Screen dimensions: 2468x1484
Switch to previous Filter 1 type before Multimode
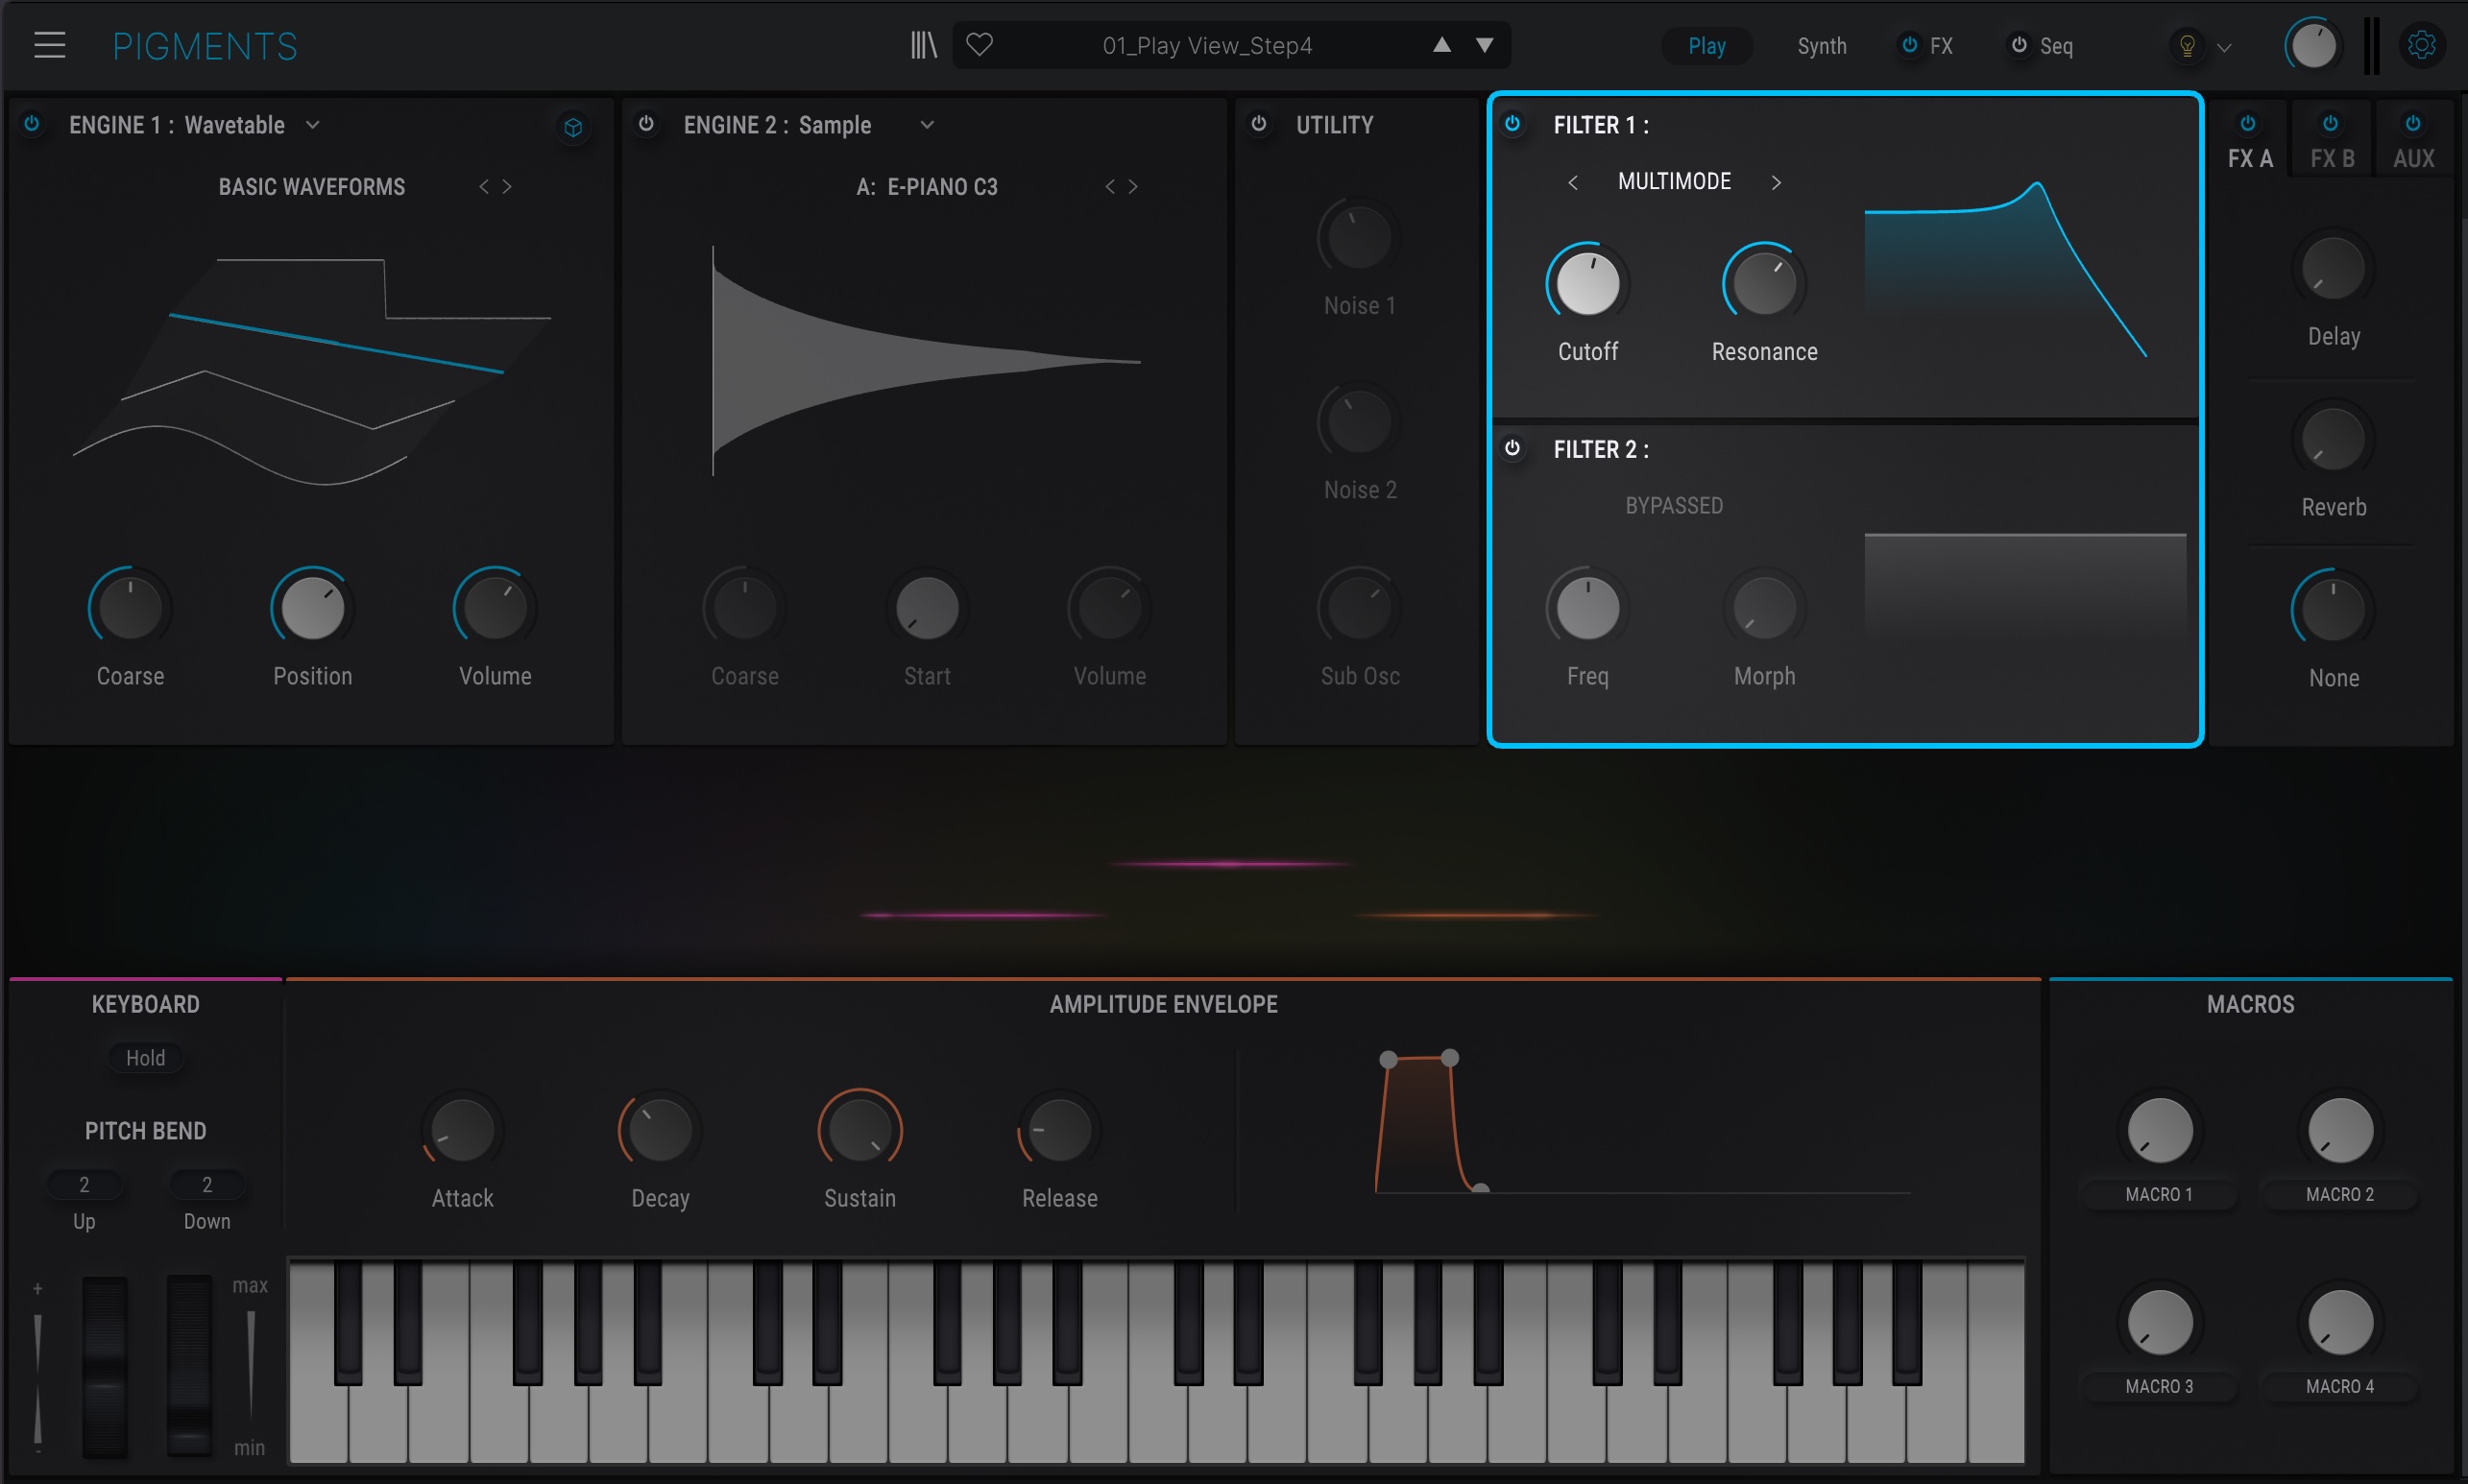[x=1573, y=182]
